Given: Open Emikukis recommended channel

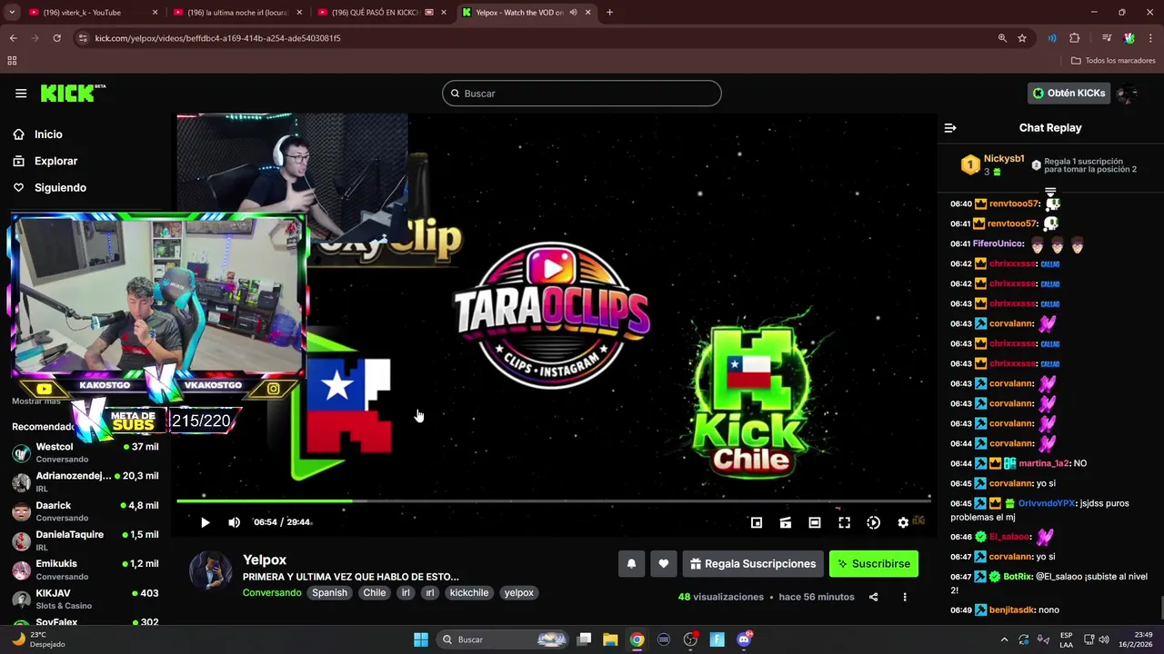Looking at the screenshot, I should 85,569.
